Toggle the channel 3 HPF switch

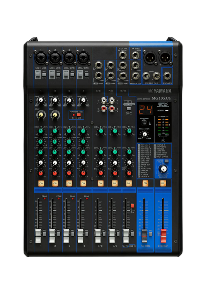(x=72, y=75)
